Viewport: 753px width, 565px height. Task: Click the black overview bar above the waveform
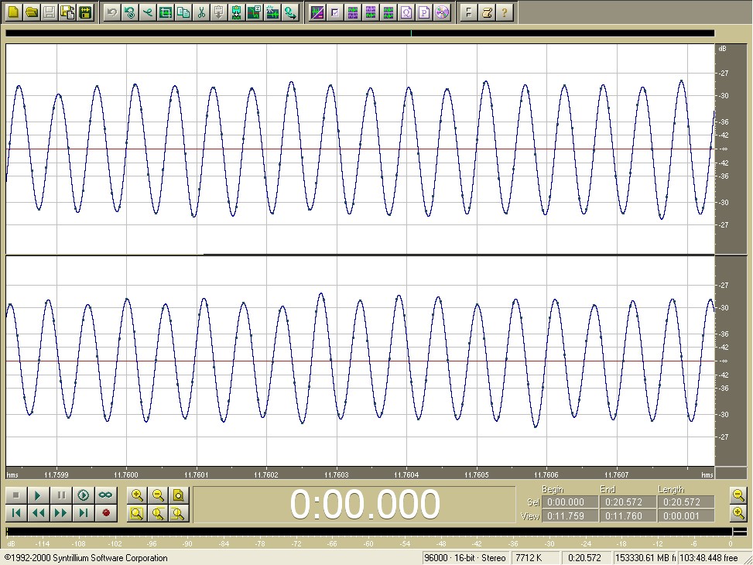360,33
